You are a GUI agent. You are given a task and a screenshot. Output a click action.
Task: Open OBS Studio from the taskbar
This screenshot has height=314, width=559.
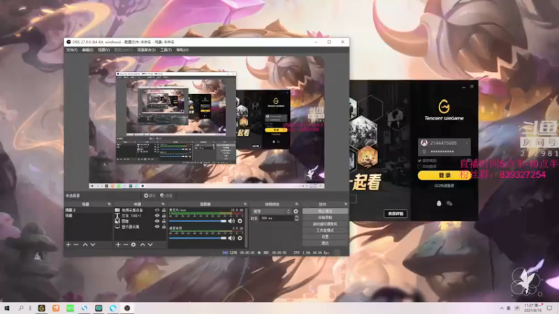tap(127, 308)
